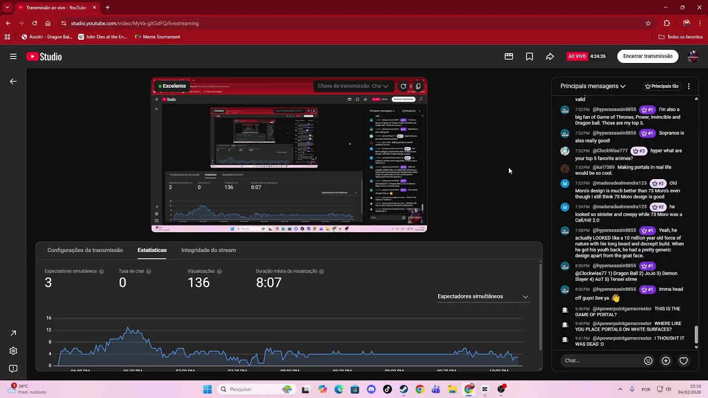The height and width of the screenshot is (398, 708).
Task: Expand the Chave da transmissão dropdown
Action: 353,86
